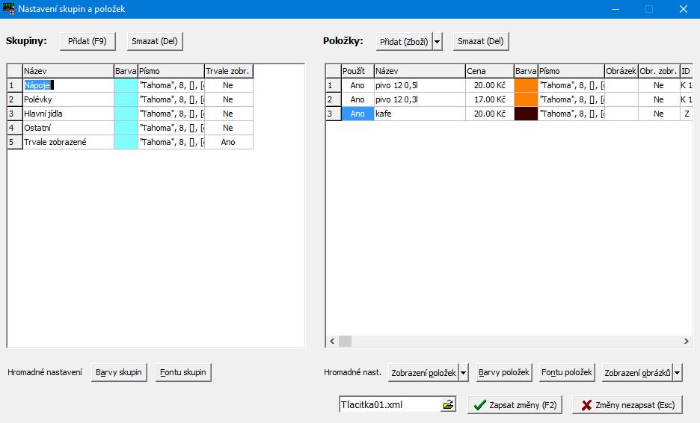Image resolution: width=700 pixels, height=423 pixels.
Task: Toggle highlighted Použít Ano for kafe
Action: point(357,114)
